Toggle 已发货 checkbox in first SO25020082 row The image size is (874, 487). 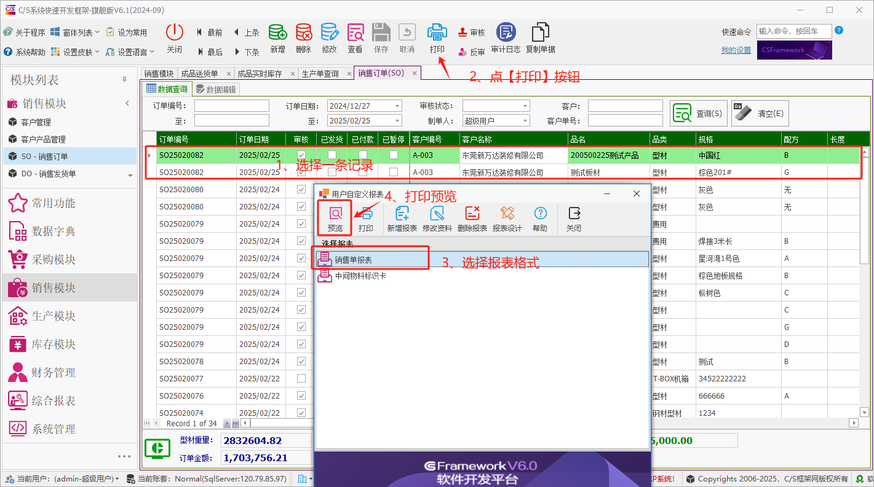[332, 155]
